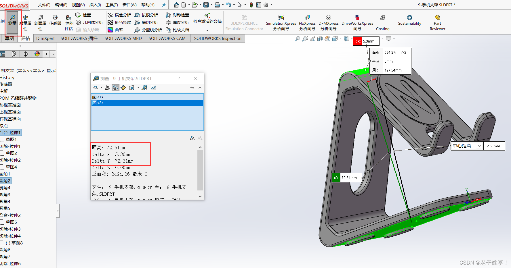Screen dimensions: 511x268
Task: Open 误差分析 deviation analysis
Action: (x=119, y=15)
